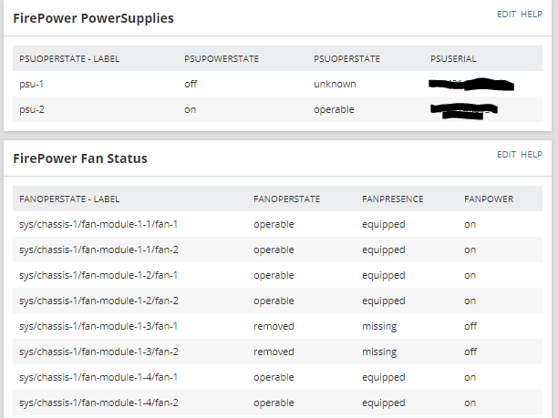Sort by PSUOPERSTATE - LABEL column header
558x418 pixels.
(69, 59)
